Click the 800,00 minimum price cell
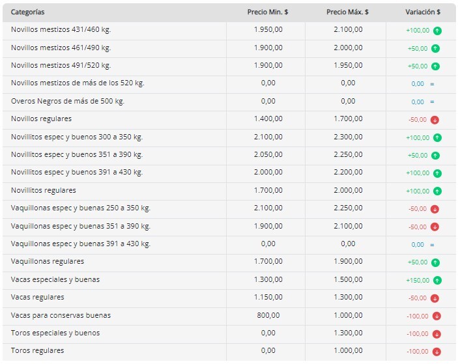 coord(268,315)
